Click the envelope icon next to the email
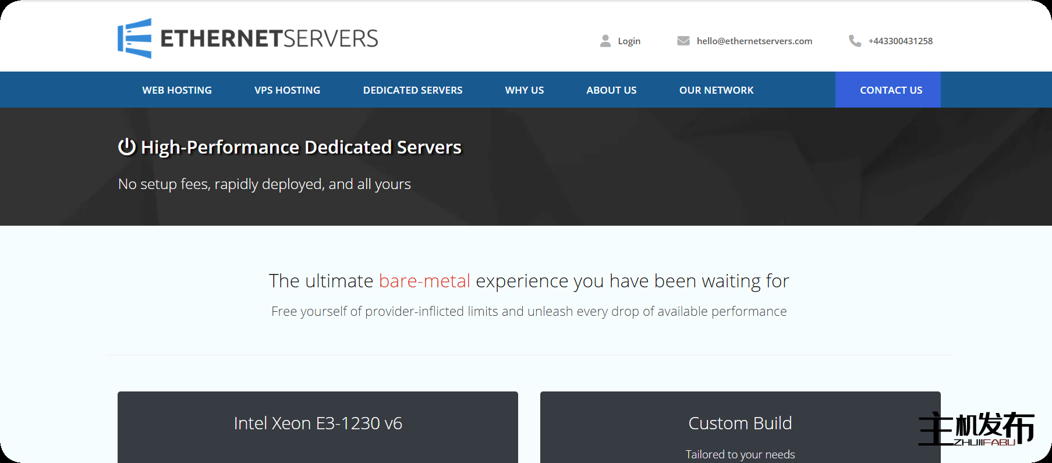The image size is (1052, 463). [683, 41]
